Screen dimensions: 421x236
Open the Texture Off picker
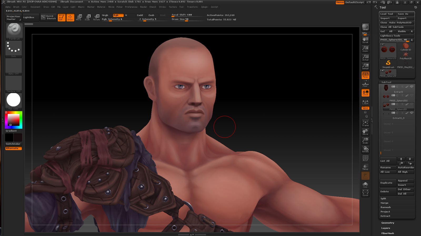(14, 84)
